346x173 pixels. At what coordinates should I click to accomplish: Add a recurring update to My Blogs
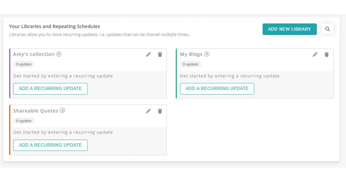(217, 89)
